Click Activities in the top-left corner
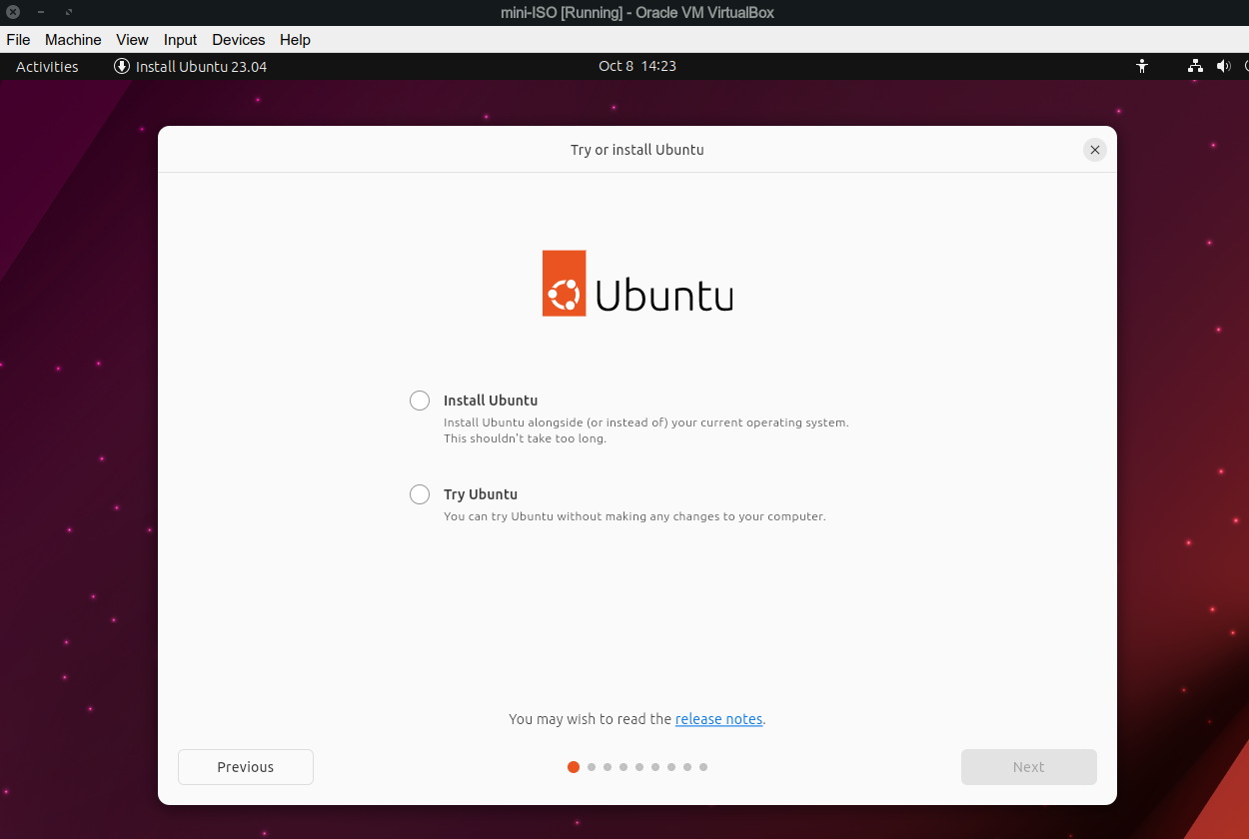1249x839 pixels. point(46,66)
